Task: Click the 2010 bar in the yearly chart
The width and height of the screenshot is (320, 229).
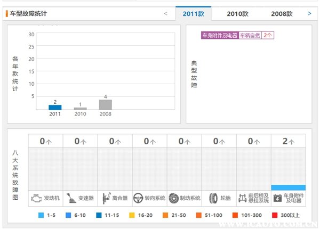Action: (80, 109)
